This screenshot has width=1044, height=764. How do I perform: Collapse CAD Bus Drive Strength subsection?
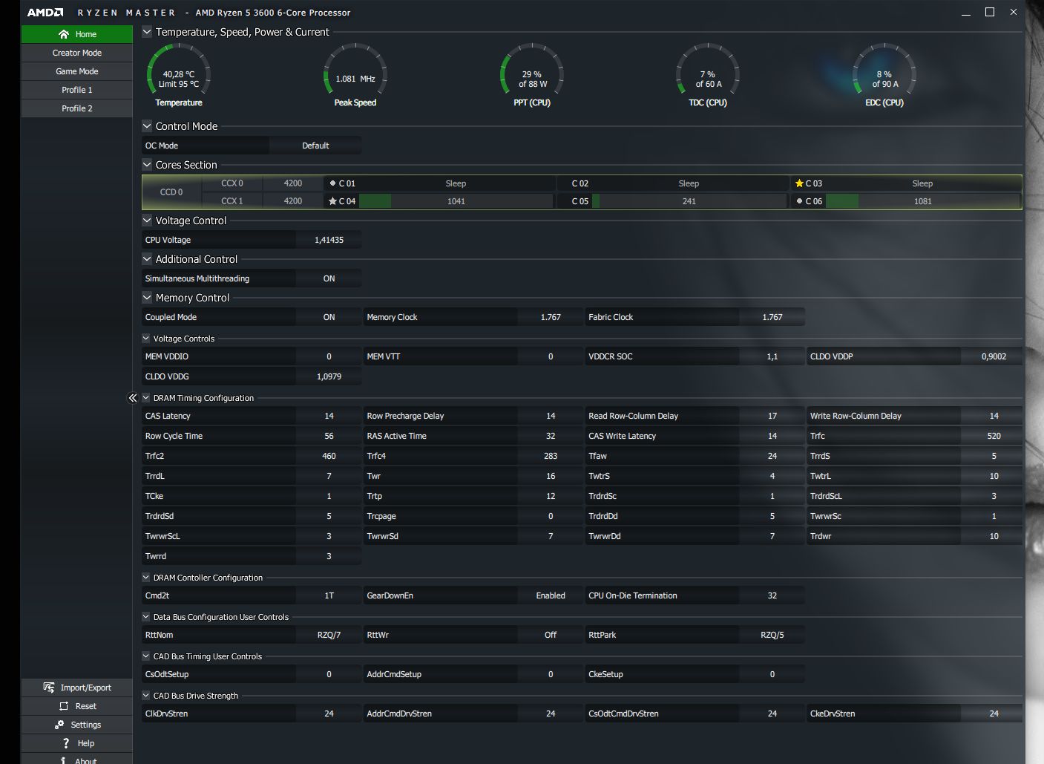tap(146, 696)
